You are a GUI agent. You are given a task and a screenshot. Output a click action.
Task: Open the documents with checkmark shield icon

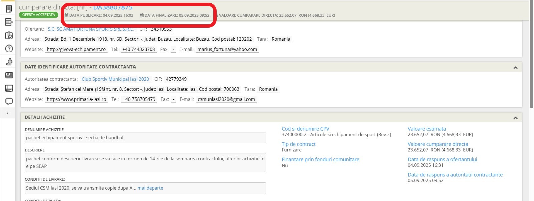[9, 35]
